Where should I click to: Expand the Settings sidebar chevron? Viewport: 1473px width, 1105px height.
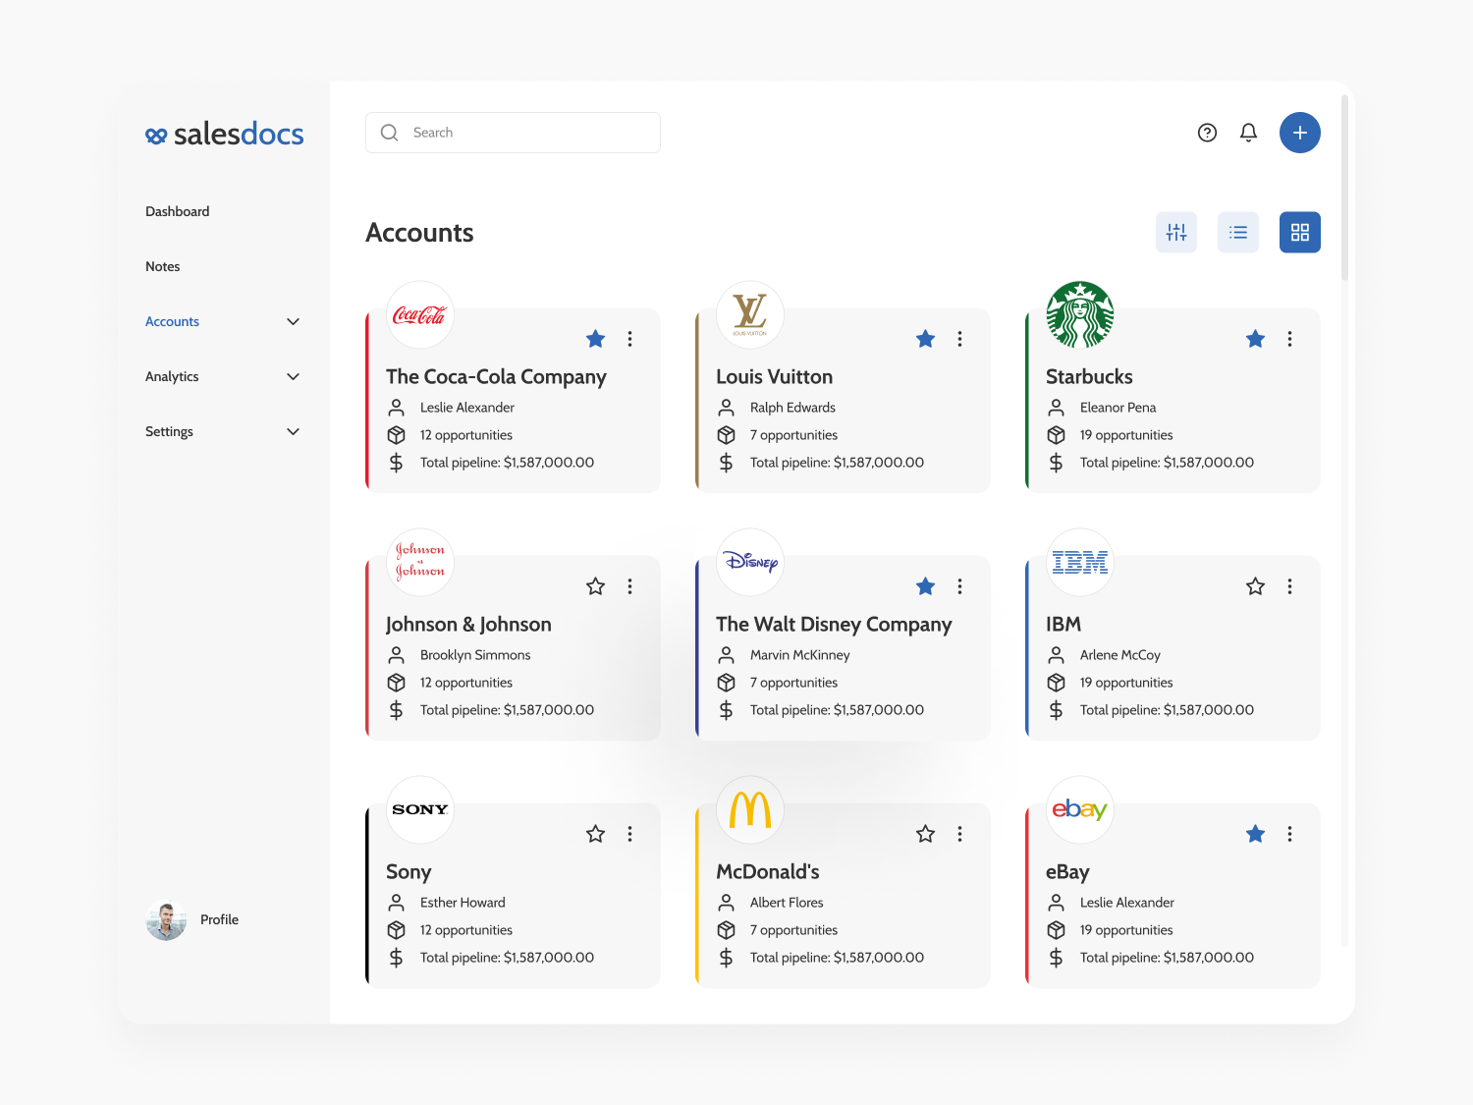pyautogui.click(x=293, y=432)
